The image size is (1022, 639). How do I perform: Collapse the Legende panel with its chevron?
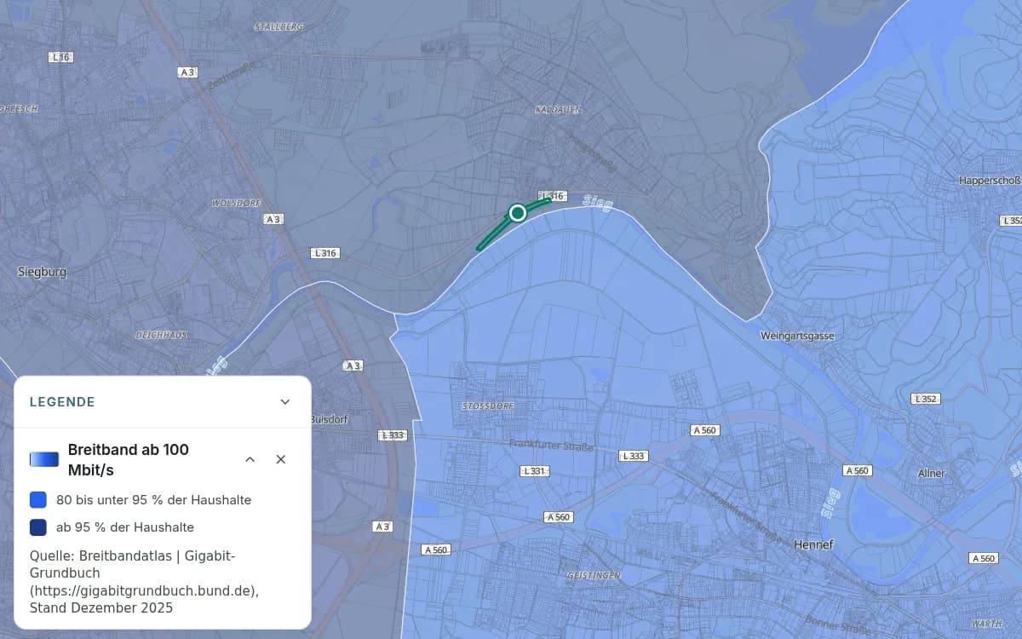pyautogui.click(x=285, y=402)
